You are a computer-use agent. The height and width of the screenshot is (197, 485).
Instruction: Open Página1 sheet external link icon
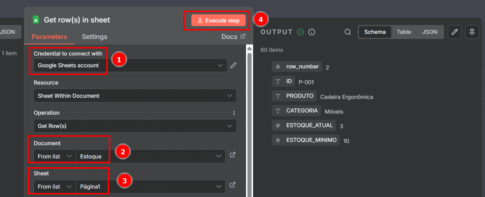coord(233,185)
